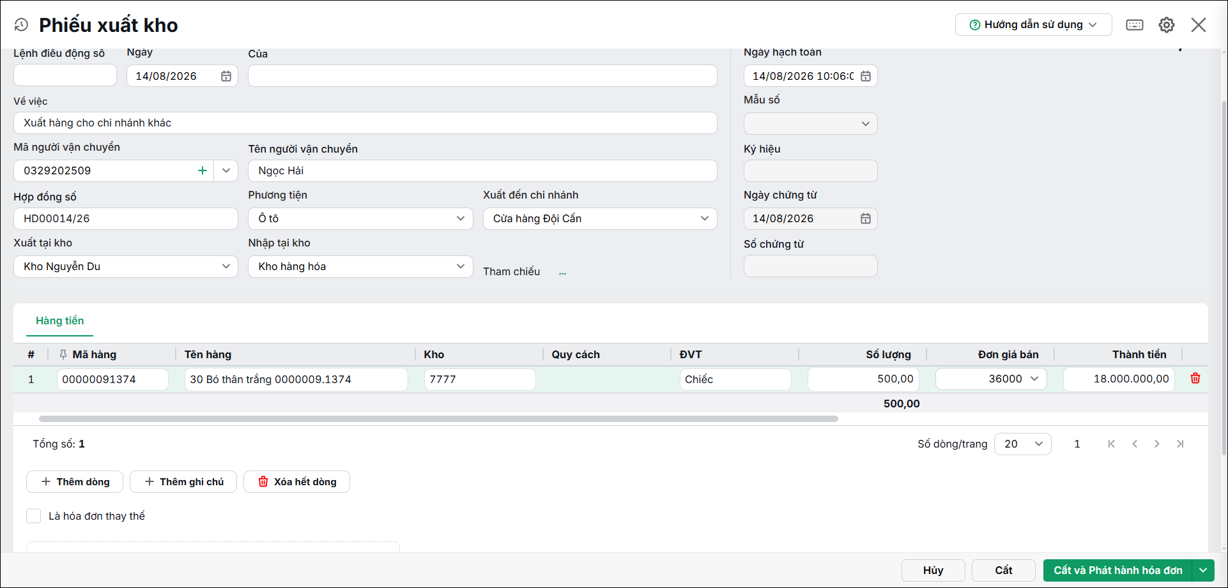Screen dimensions: 1228x588
Task: Expand the Mã người vận chuyển dropdown arrow
Action: click(226, 170)
